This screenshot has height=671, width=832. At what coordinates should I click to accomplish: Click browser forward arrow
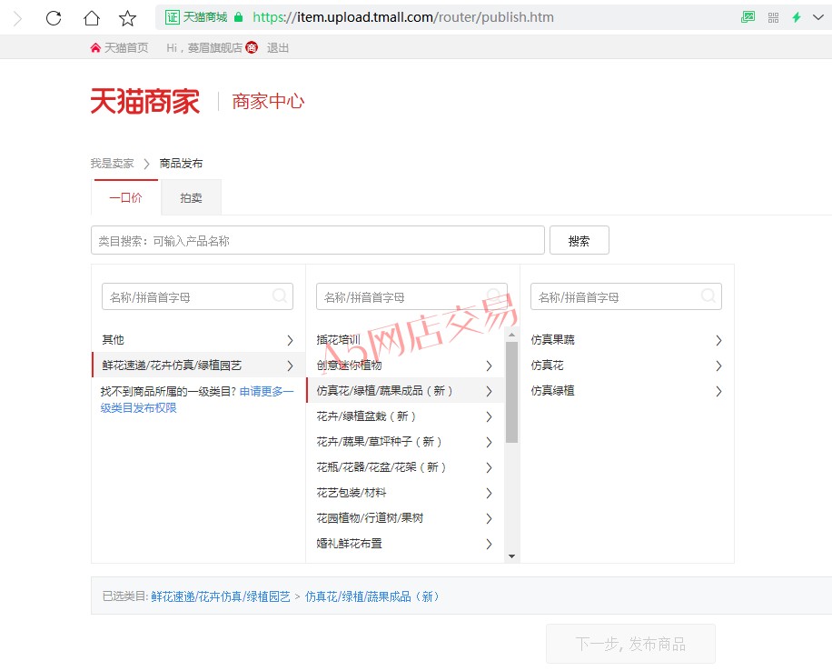click(17, 18)
